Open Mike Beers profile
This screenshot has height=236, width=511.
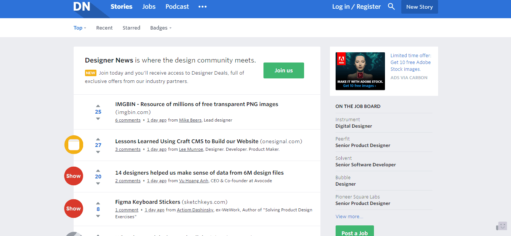pyautogui.click(x=190, y=120)
